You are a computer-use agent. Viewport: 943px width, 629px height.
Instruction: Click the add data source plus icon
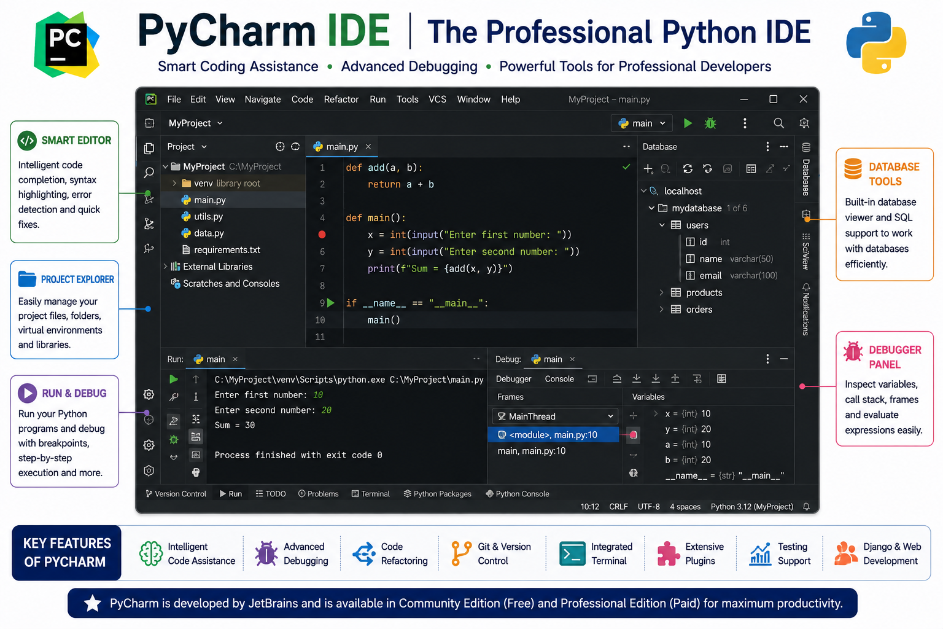pyautogui.click(x=648, y=169)
